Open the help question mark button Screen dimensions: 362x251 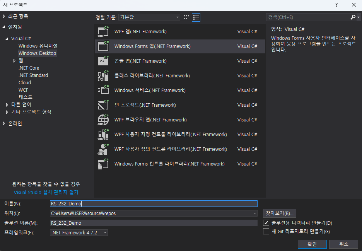[336, 5]
